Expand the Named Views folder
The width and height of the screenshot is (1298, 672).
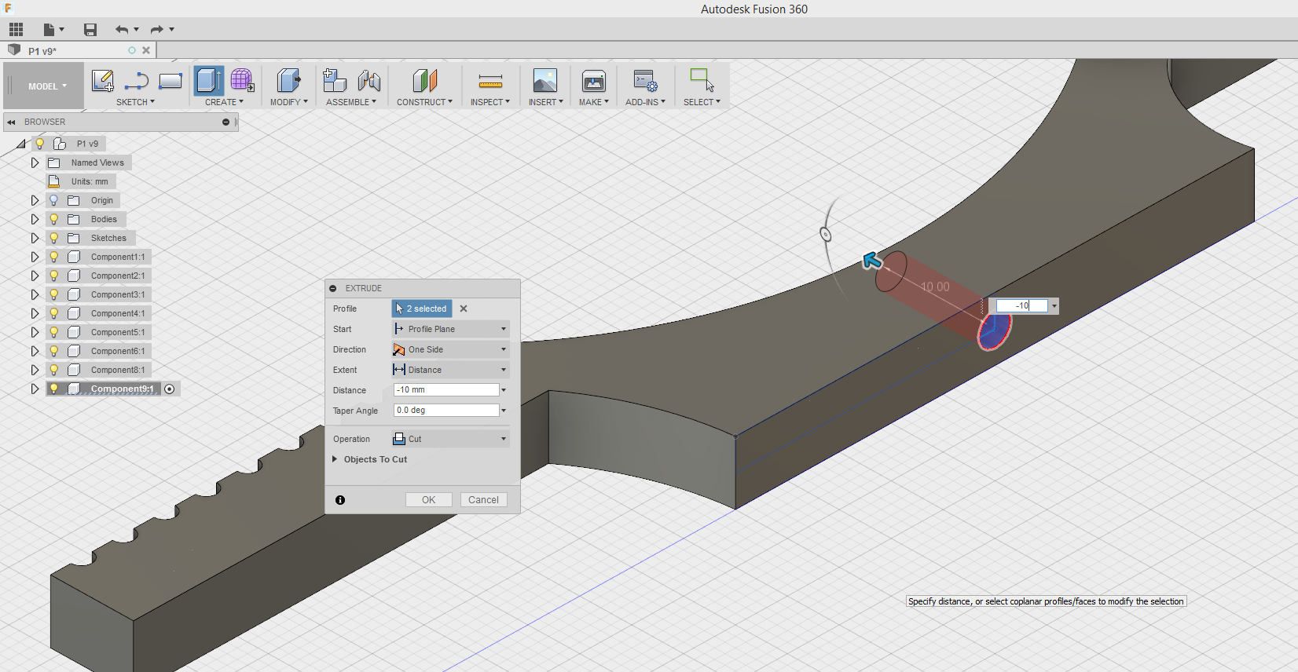pyautogui.click(x=35, y=163)
